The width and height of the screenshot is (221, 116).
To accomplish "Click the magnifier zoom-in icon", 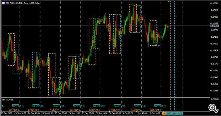I will click(213, 108).
